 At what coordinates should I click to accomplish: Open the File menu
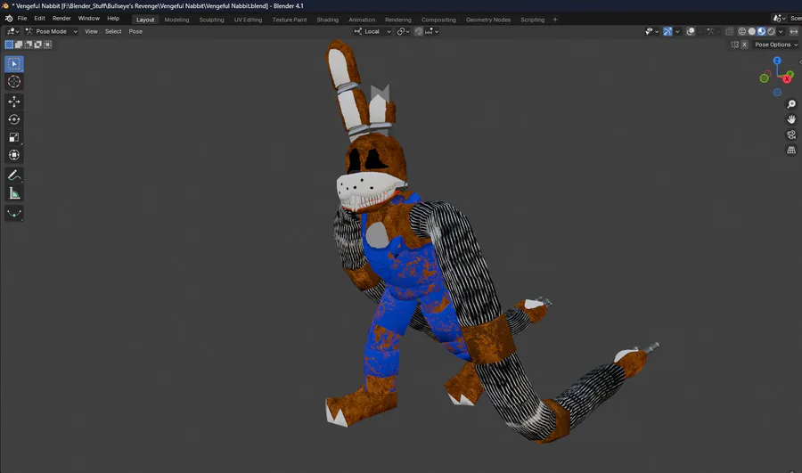[x=22, y=19]
